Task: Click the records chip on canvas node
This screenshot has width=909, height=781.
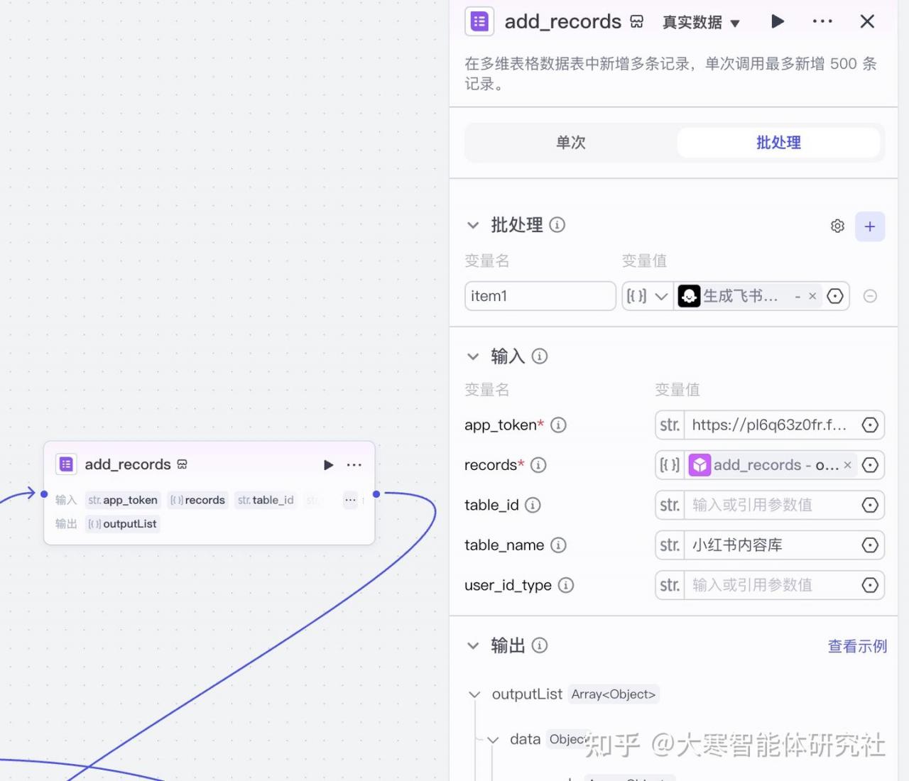Action: click(x=197, y=500)
